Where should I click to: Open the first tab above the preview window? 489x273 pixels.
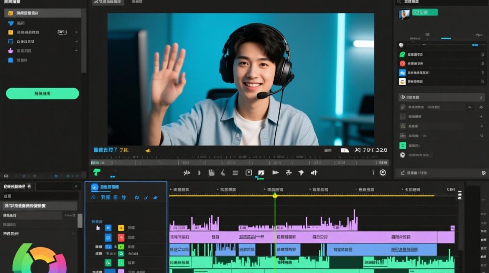click(108, 2)
